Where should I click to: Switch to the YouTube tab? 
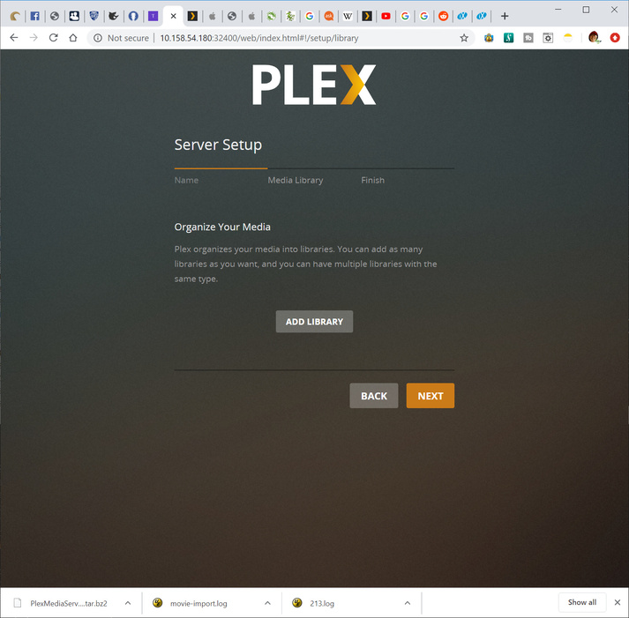click(386, 16)
